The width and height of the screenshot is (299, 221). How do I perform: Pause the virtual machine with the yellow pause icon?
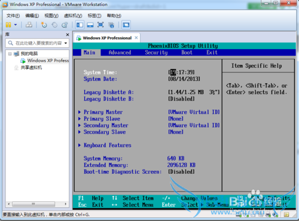pyautogui.click(x=8, y=25)
